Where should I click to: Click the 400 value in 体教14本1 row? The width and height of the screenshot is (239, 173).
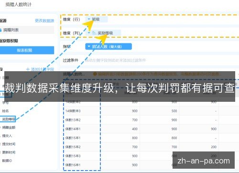[135, 129]
